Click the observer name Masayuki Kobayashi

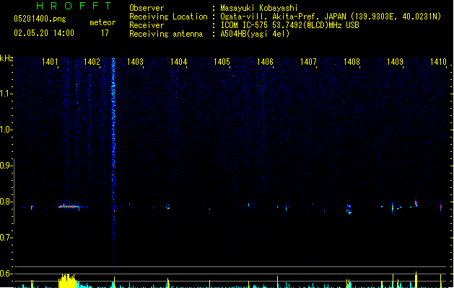[x=259, y=8]
